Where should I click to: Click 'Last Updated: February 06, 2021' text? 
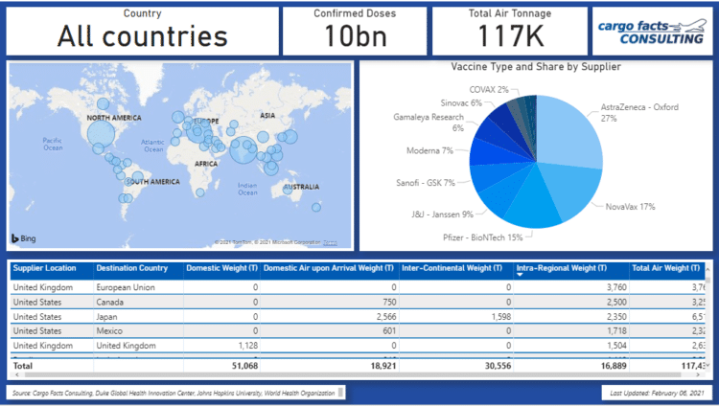coord(657,394)
